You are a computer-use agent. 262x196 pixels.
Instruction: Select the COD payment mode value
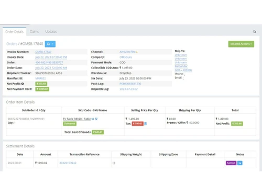coord(123,63)
